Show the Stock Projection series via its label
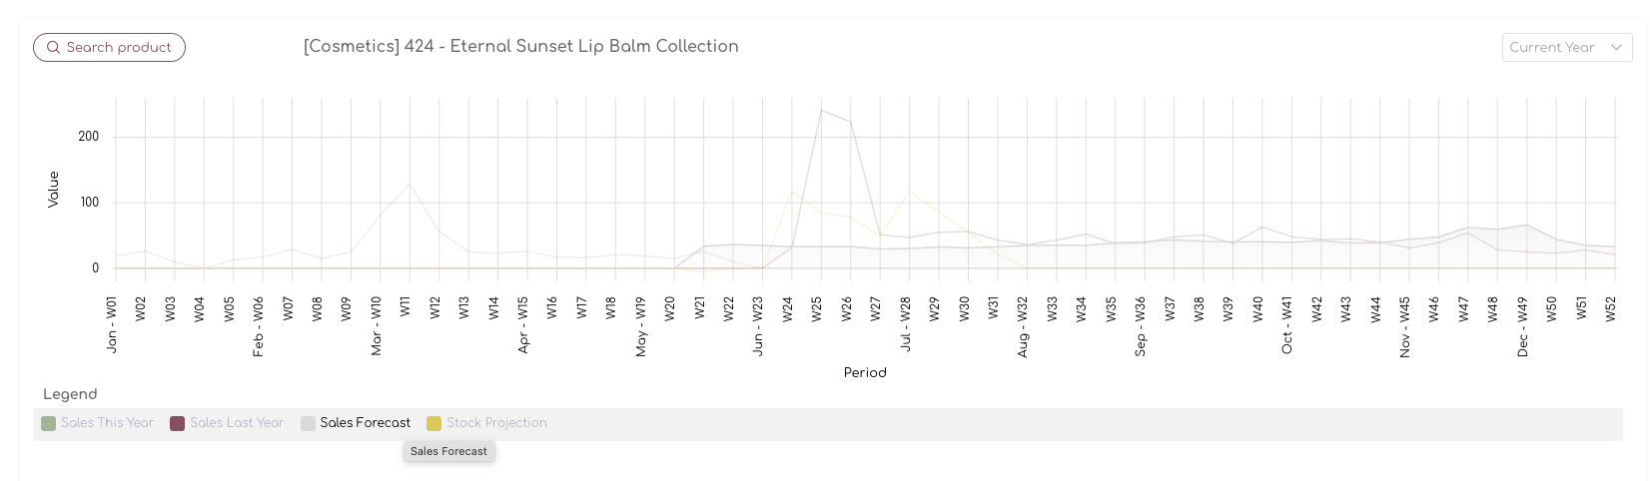Screen dimensions: 1650x481 [x=496, y=423]
